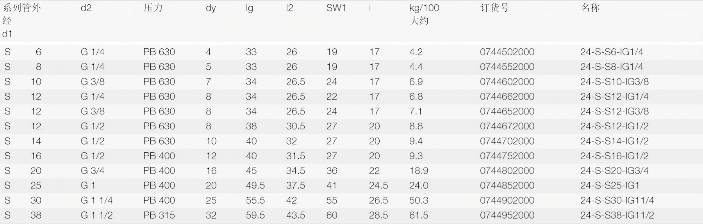
Task: Click the 订货号 column header
Action: point(494,8)
